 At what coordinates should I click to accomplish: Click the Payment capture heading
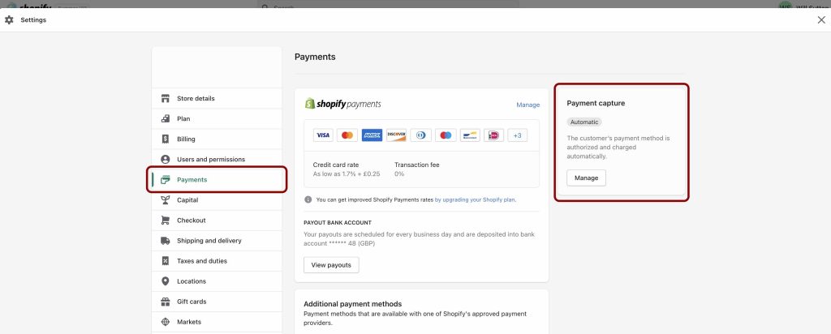point(596,103)
